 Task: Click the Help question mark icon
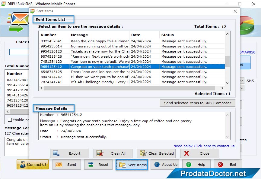189,165
